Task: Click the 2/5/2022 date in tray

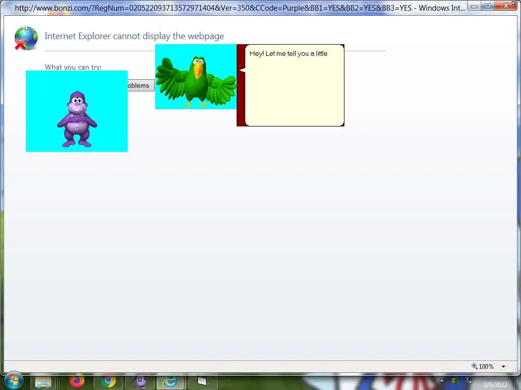Action: pyautogui.click(x=495, y=385)
